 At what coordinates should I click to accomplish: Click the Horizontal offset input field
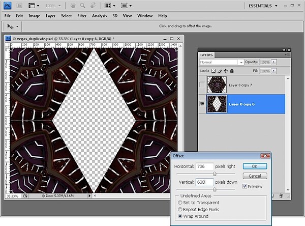[204, 166]
